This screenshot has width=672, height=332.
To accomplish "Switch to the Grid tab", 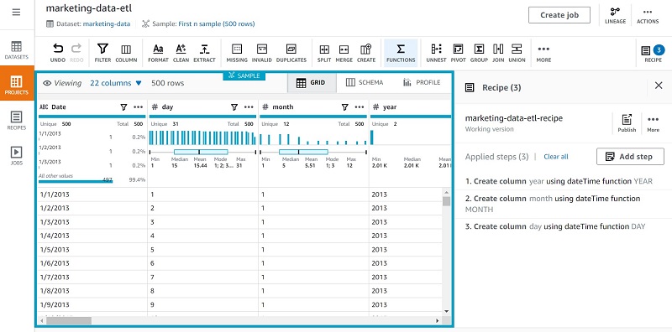I will (x=312, y=82).
